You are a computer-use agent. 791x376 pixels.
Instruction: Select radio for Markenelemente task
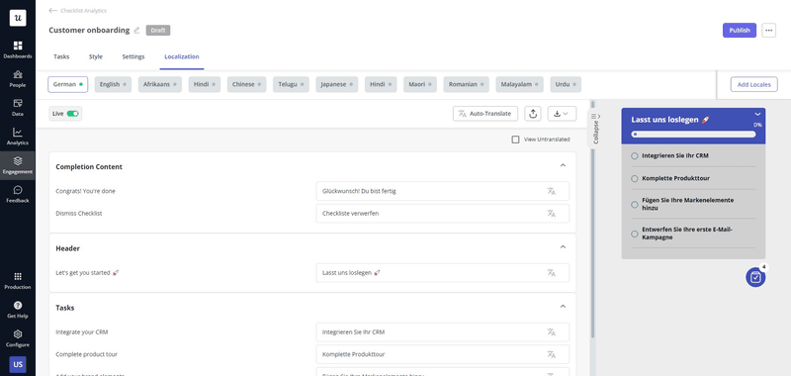[635, 205]
